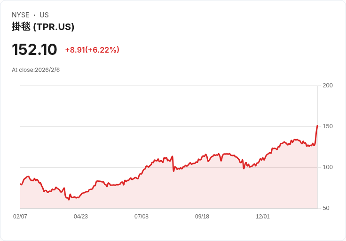346x241 pixels.
Task: Open the 掛毯 (TPR.US) stock title
Action: 43,27
